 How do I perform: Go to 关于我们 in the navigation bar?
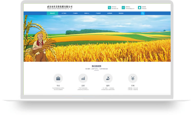coord(64,13)
